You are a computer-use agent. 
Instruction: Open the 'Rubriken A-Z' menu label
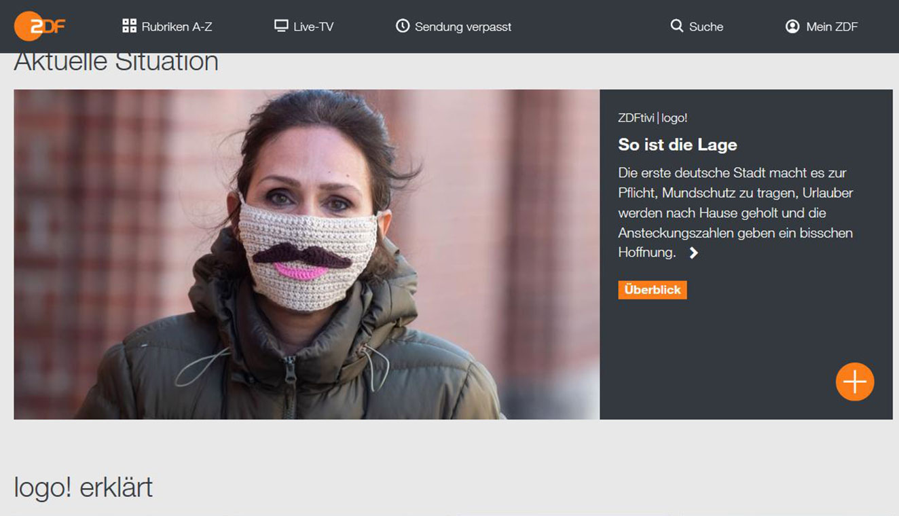pyautogui.click(x=177, y=26)
